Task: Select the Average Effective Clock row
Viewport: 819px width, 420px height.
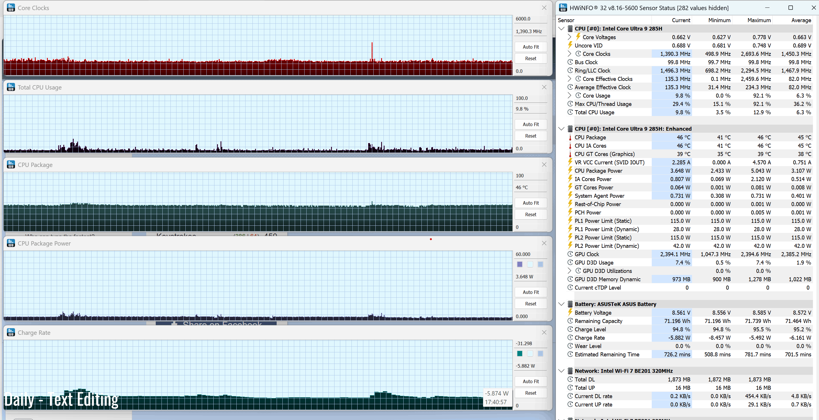Action: coord(685,87)
